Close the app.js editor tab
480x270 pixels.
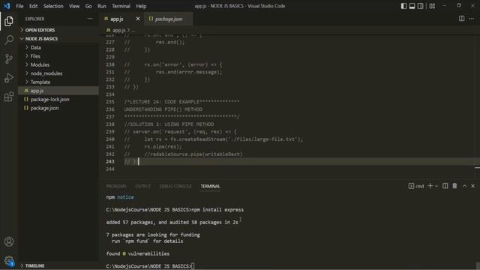pos(138,19)
